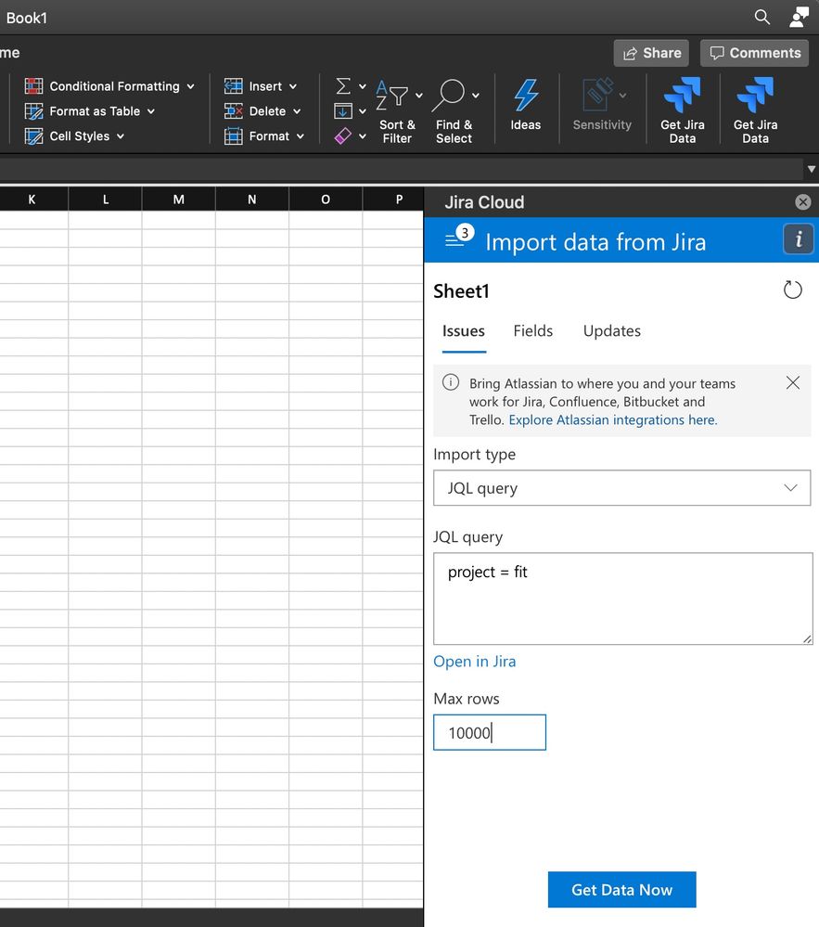Expand the Clear dropdown arrow
This screenshot has width=819, height=927.
(363, 136)
